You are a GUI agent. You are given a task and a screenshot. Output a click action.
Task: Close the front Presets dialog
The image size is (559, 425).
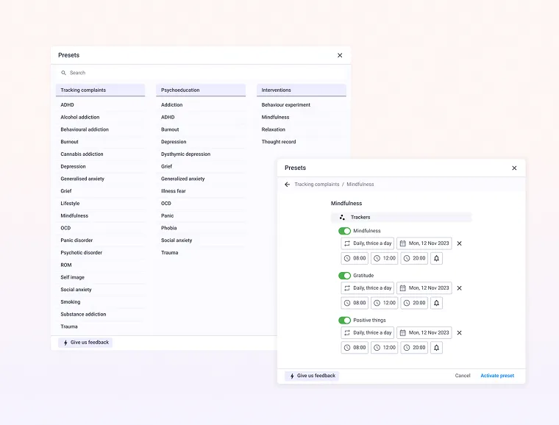[514, 168]
